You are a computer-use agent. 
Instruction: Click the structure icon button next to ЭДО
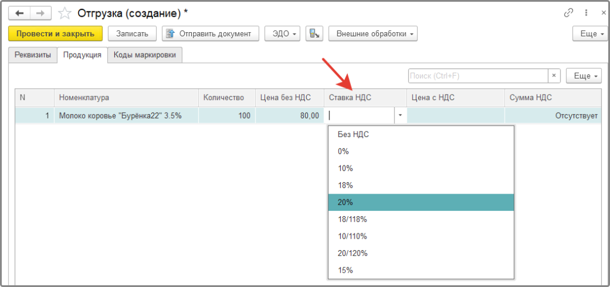coord(314,34)
